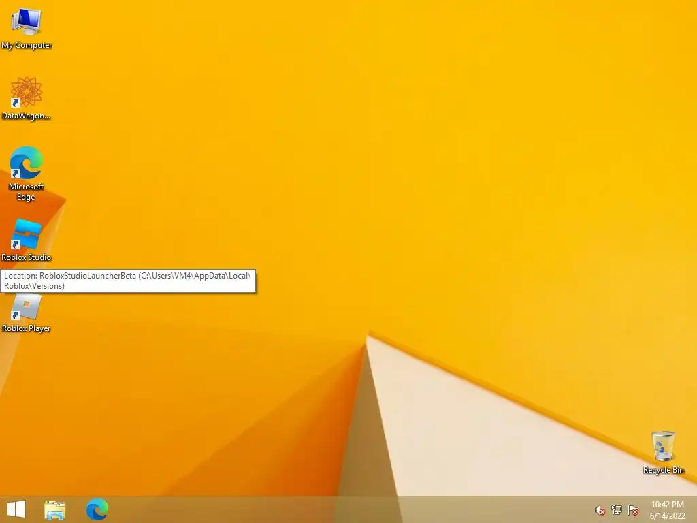Launch Microsoft Edge from the taskbar

(97, 509)
